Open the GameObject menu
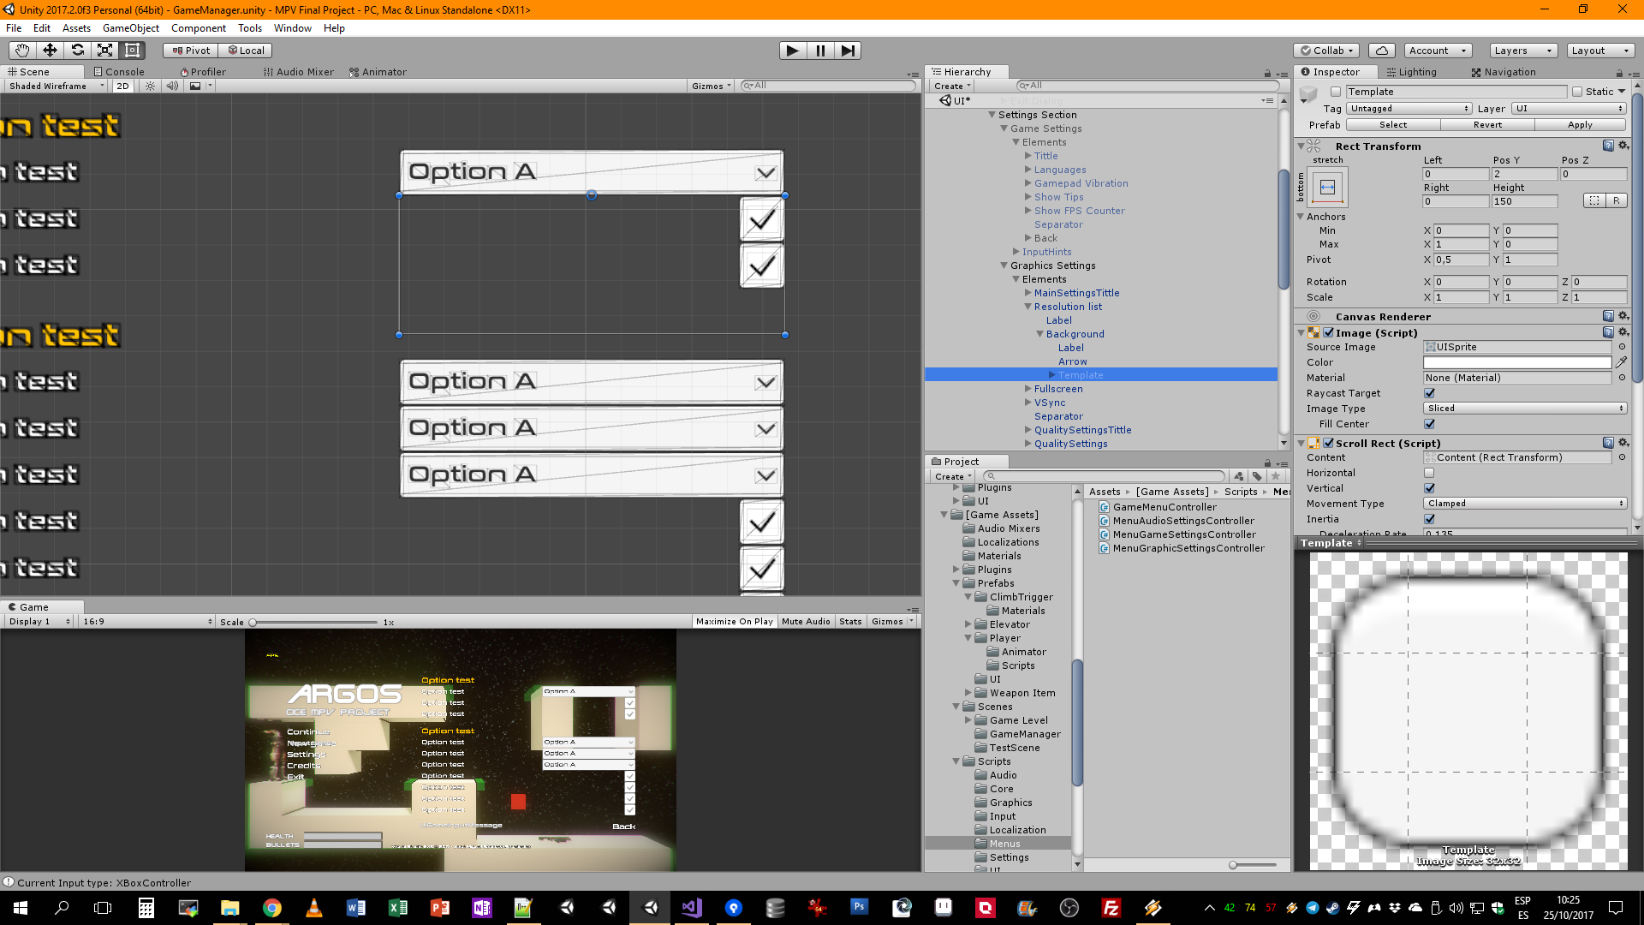Viewport: 1644px width, 925px height. click(x=130, y=28)
